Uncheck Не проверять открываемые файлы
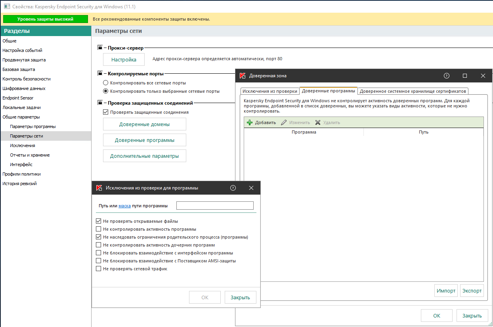This screenshot has width=493, height=327. tap(99, 221)
